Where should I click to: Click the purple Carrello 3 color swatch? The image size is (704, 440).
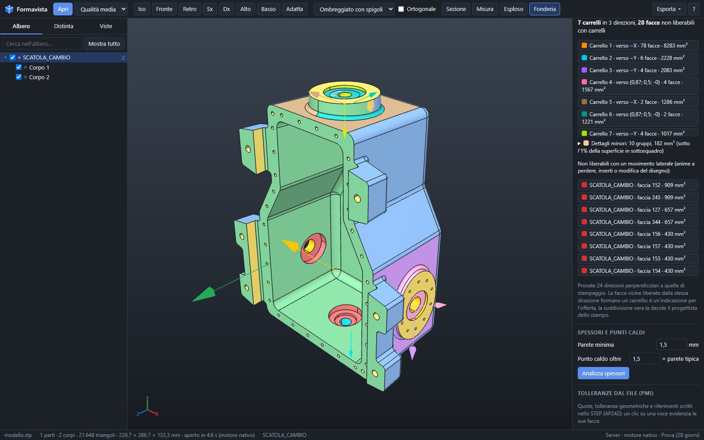[584, 70]
